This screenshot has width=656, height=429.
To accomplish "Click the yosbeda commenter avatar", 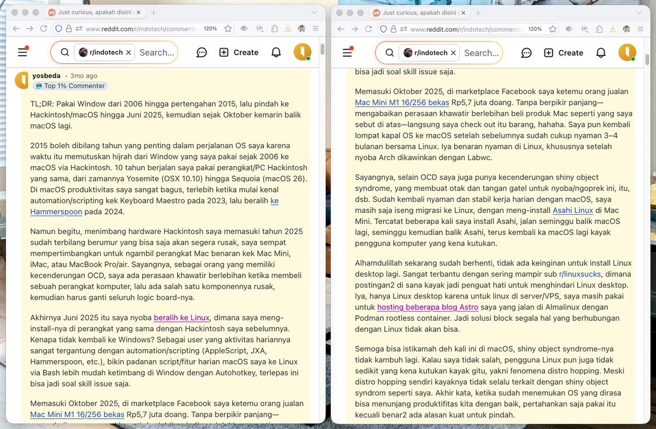I will (x=21, y=80).
